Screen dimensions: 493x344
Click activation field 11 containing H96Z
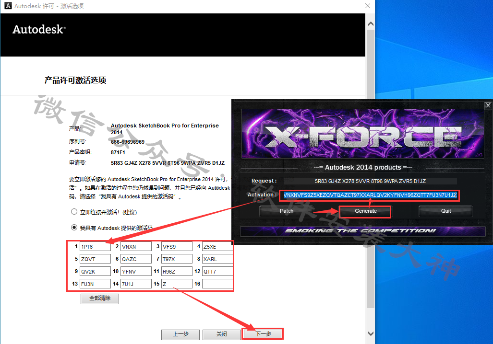(177, 272)
